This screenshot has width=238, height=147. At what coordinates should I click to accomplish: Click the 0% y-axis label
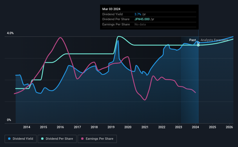coord(9,120)
